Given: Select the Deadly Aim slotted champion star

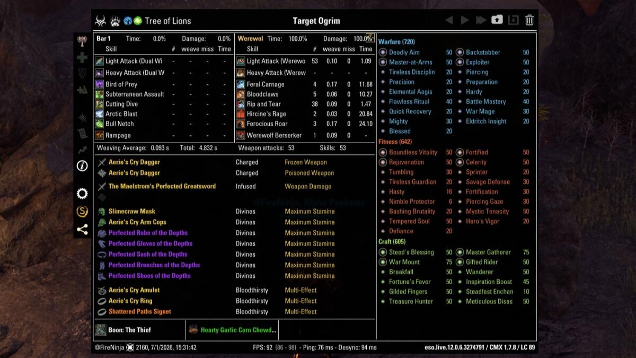Looking at the screenshot, I should pos(383,53).
